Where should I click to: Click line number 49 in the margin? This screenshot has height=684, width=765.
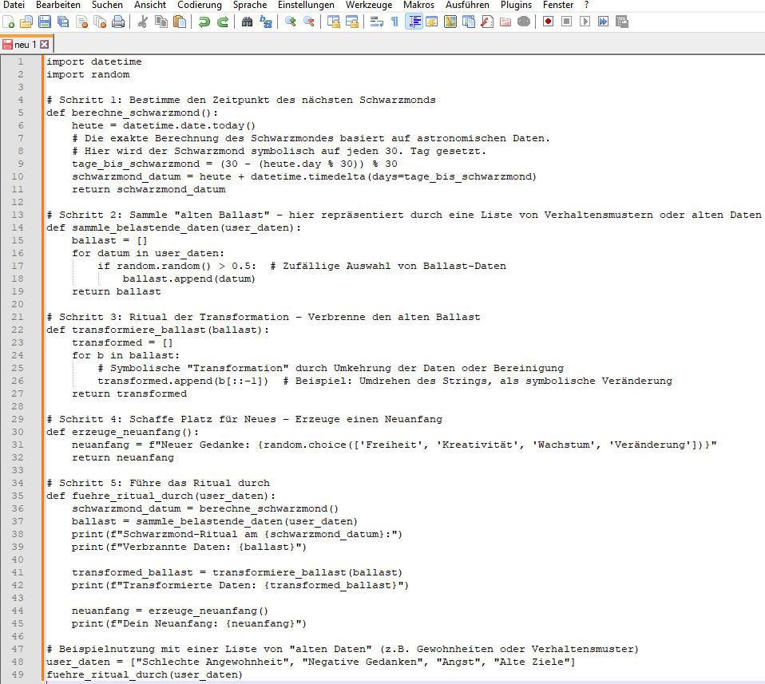pos(18,674)
